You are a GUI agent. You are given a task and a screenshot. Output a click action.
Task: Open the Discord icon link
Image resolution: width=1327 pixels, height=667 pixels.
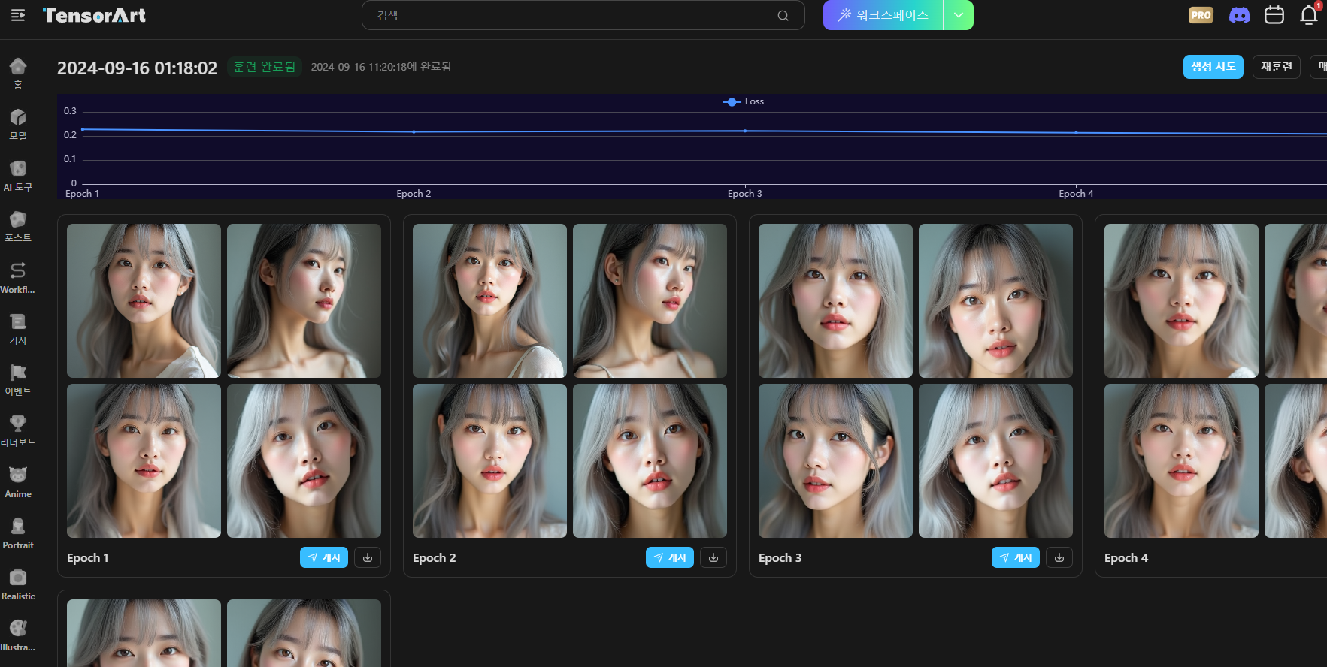[1239, 15]
